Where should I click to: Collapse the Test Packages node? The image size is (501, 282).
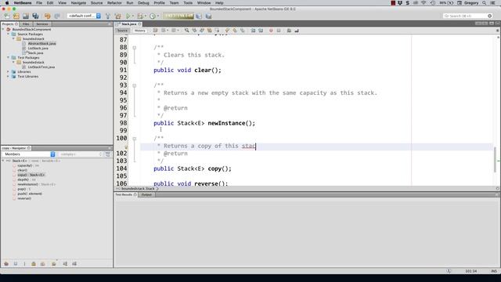[x=9, y=57]
